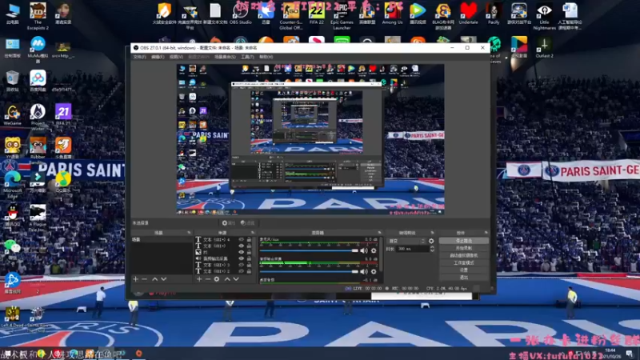
Task: Open Outlast 2 desktop shortcut
Action: 544,47
